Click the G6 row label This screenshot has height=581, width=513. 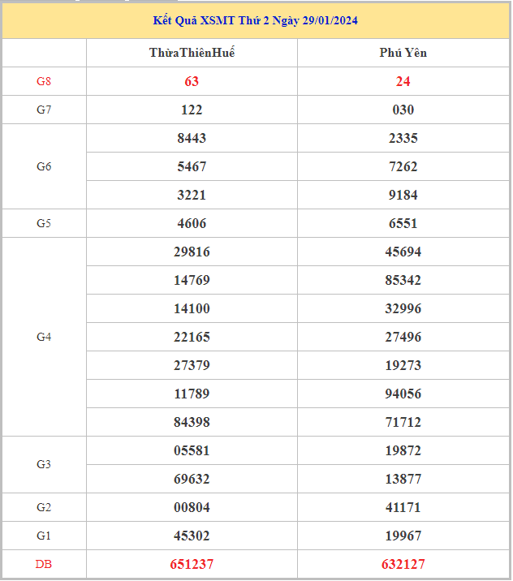44,166
